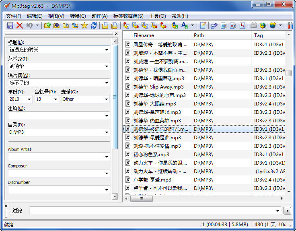The width and height of the screenshot is (296, 231).
Task: Expand the Composer dropdown
Action: (x=107, y=173)
